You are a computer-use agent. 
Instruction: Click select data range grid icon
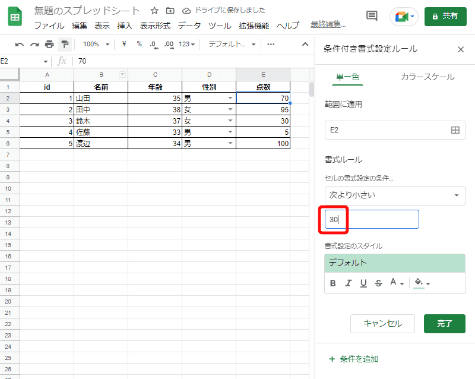[455, 131]
